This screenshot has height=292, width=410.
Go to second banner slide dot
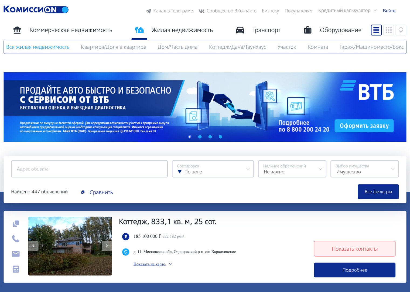point(200,137)
